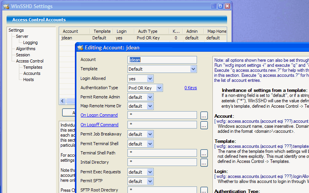Image resolution: width=309 pixels, height=193 pixels.
Task: Maximize the WinSSHD Settings window
Action: tap(220, 6)
